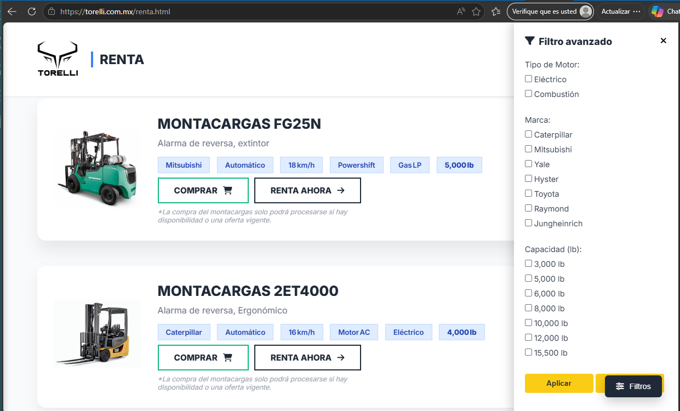This screenshot has height=411, width=680.
Task: Go back with the browser back arrow
Action: tap(12, 11)
